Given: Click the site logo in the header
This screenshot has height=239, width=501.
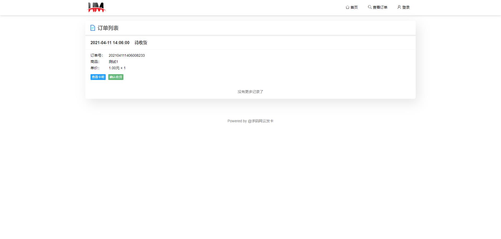Looking at the screenshot, I should click(96, 7).
